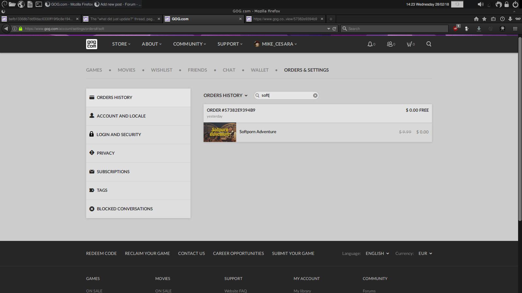Select TAGS in sidebar
This screenshot has width=522, height=293.
[x=138, y=190]
